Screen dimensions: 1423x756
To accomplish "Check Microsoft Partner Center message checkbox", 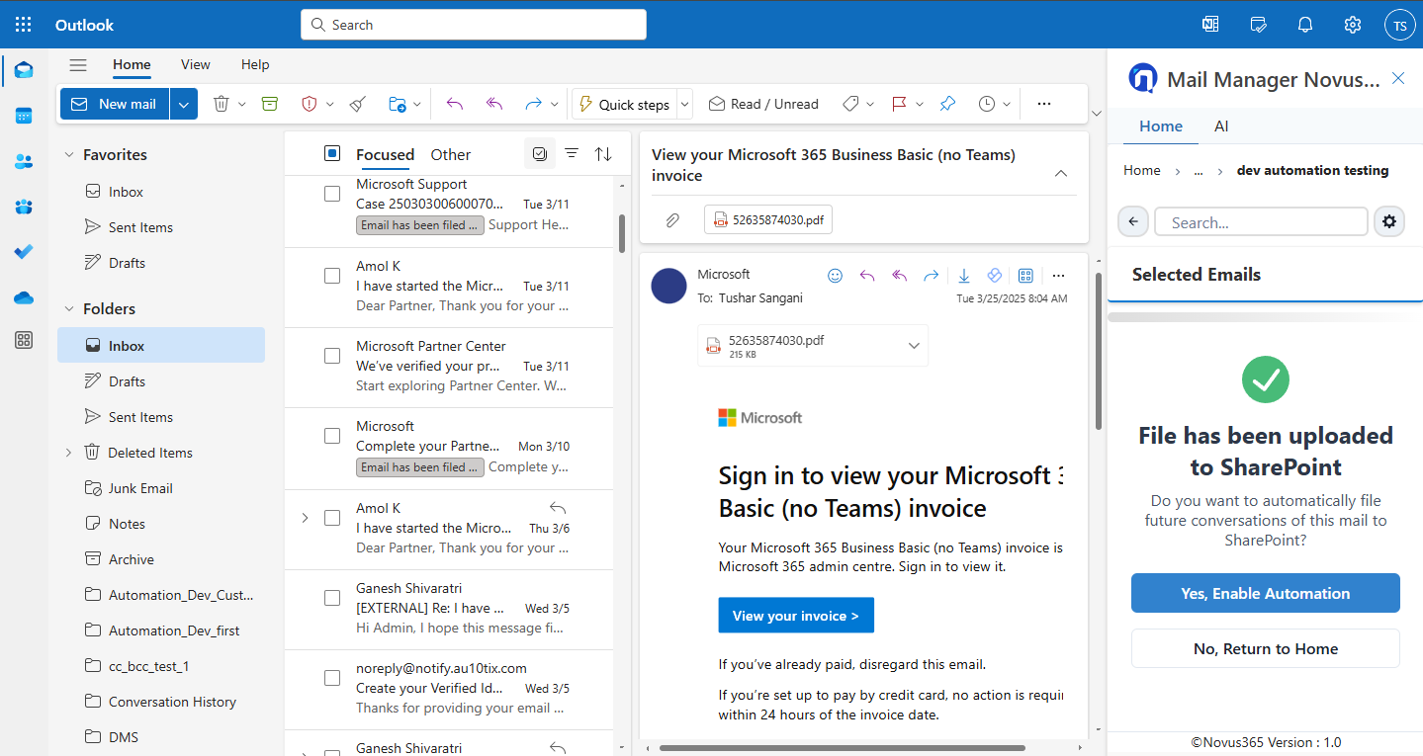I will (x=332, y=356).
